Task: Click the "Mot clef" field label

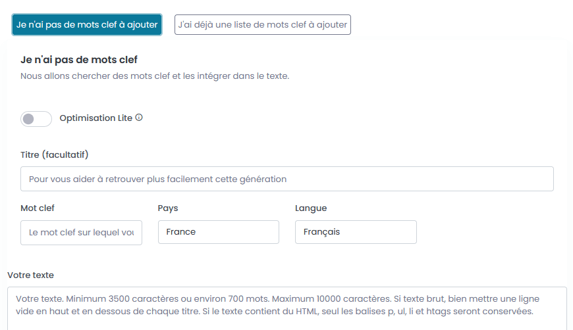Action: pos(38,208)
